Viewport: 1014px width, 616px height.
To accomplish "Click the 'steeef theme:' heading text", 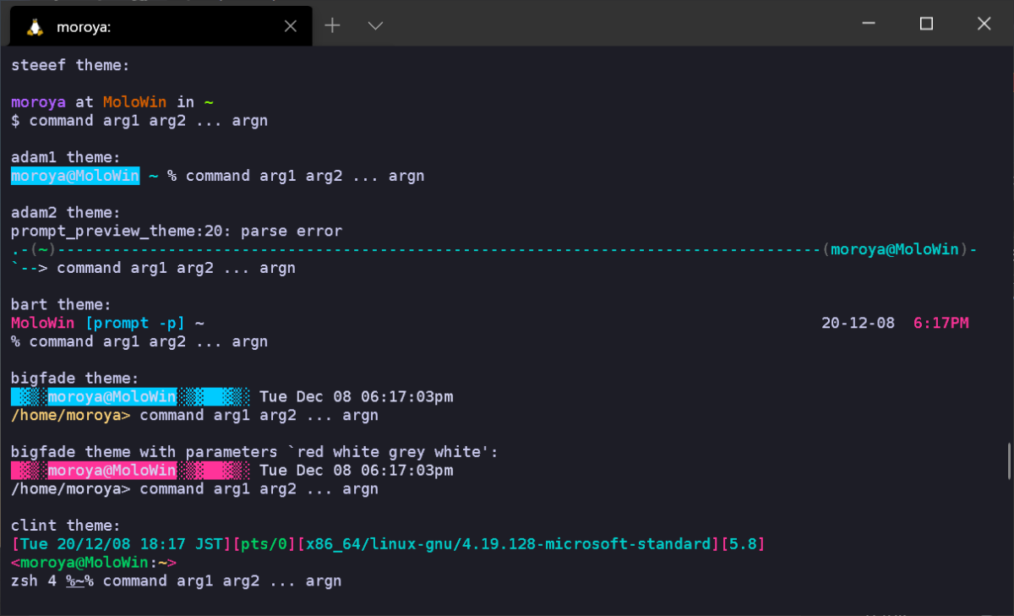I will [x=70, y=65].
